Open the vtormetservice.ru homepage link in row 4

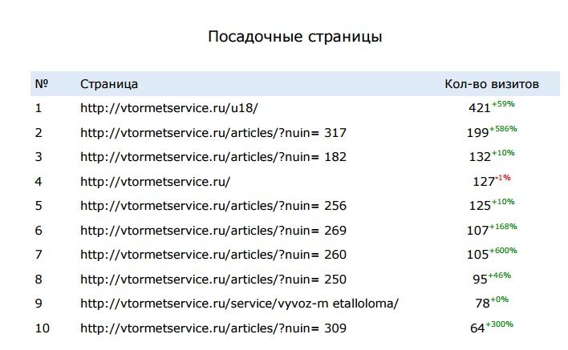(156, 181)
